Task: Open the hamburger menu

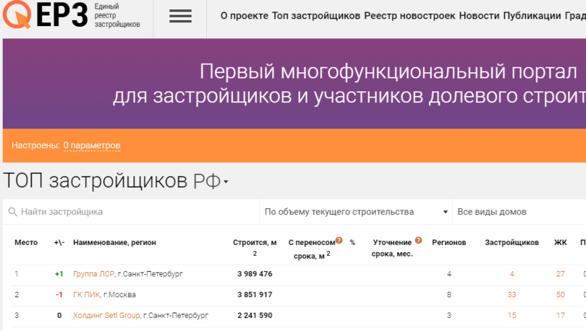Action: (x=180, y=16)
